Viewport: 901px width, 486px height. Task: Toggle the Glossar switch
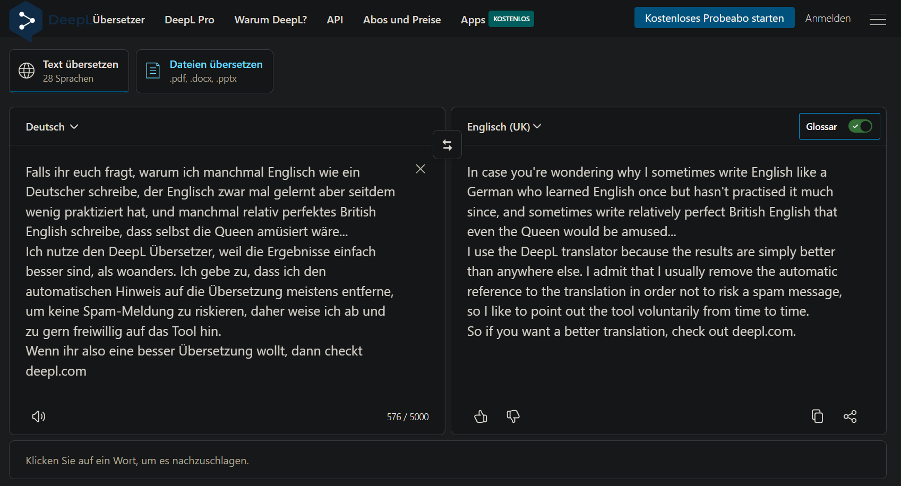coord(860,126)
